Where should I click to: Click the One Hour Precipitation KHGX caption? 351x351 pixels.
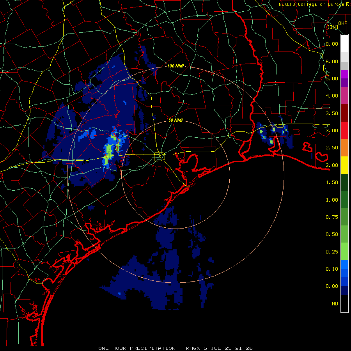pos(175,348)
